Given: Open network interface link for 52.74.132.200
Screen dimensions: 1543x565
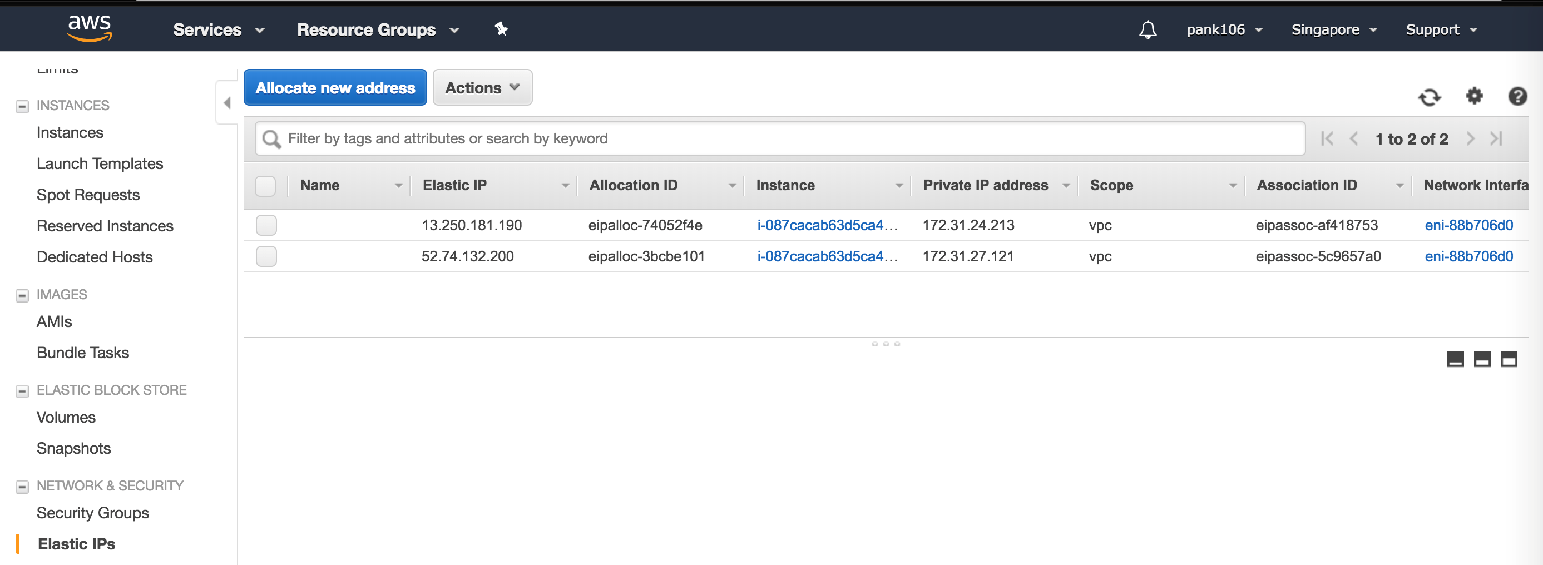Looking at the screenshot, I should coord(1468,256).
